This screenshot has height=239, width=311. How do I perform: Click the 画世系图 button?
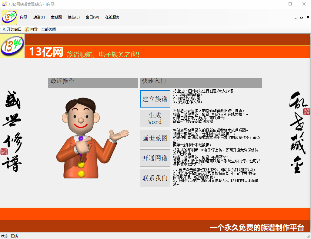(x=155, y=138)
